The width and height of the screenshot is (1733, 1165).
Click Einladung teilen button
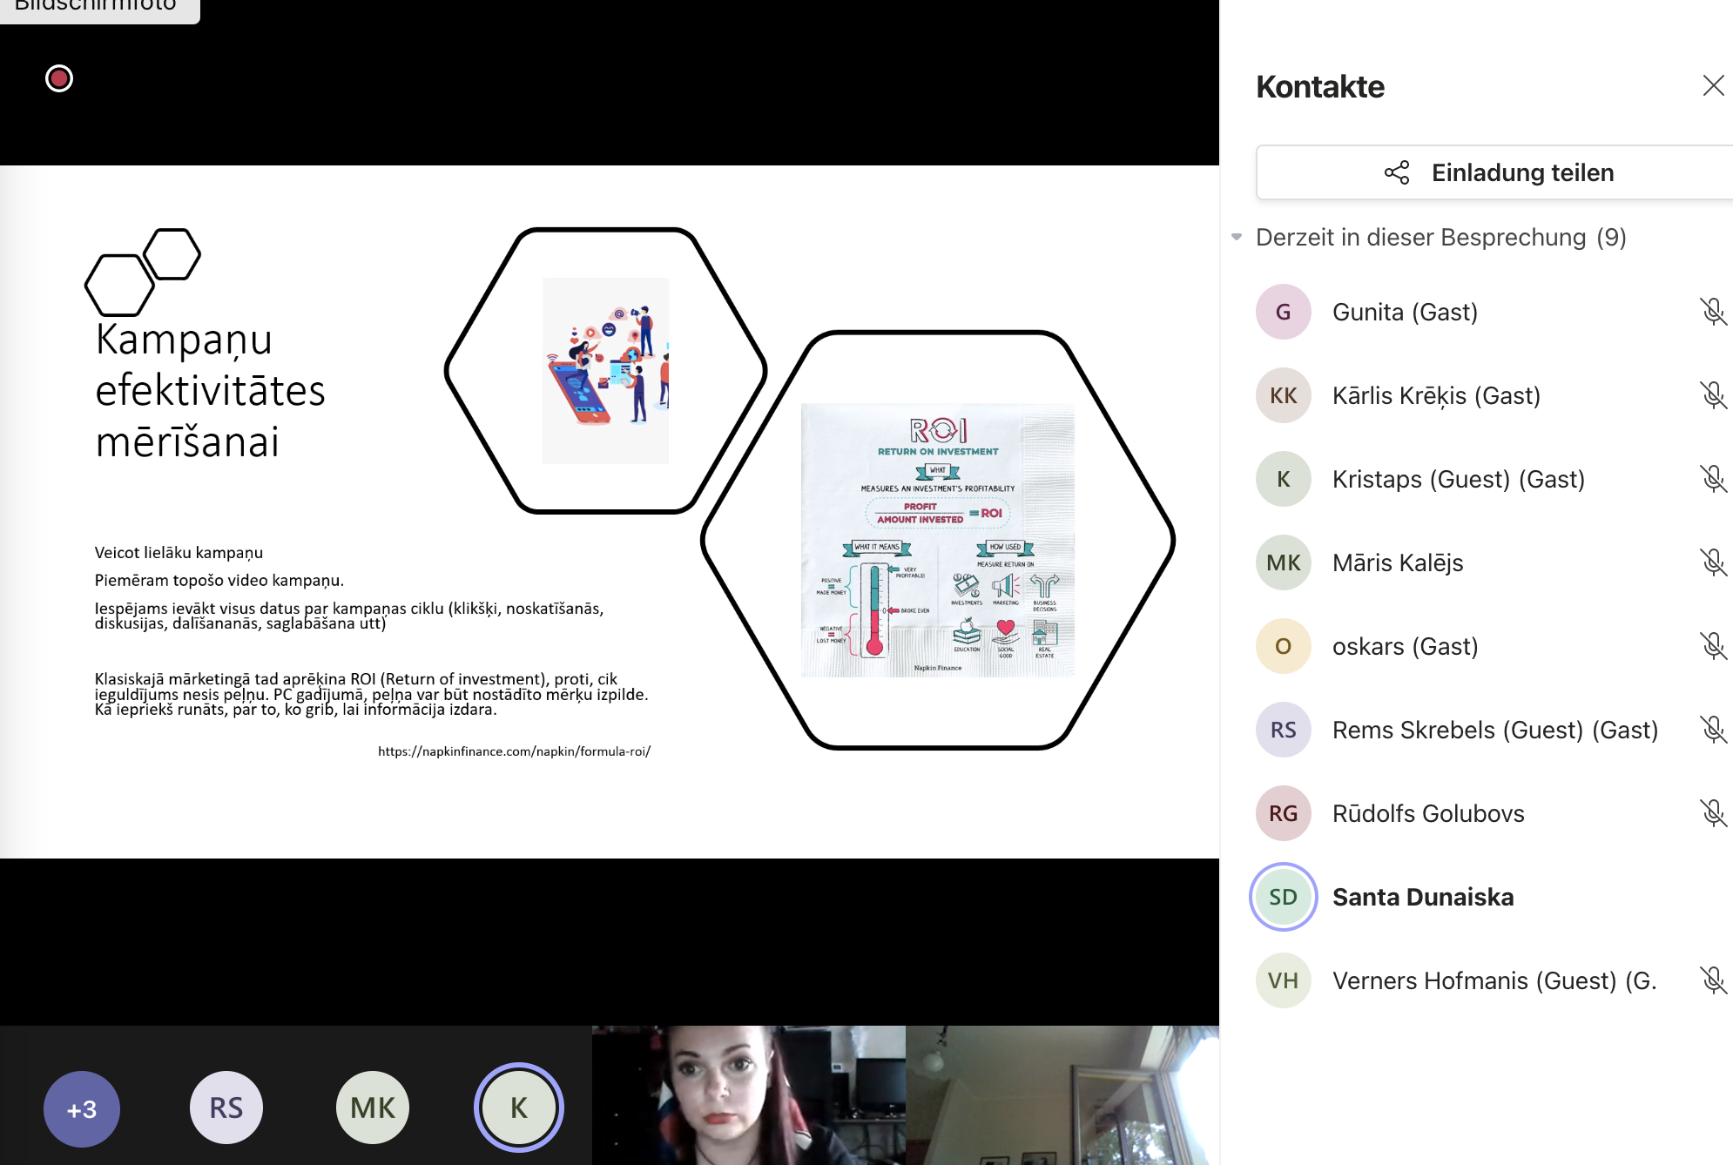(1498, 172)
